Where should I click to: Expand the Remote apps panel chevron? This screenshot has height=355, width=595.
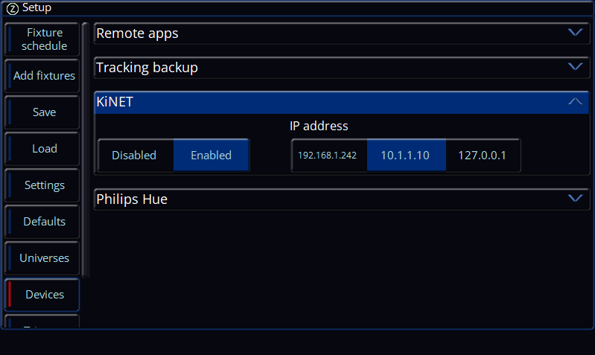coord(576,33)
